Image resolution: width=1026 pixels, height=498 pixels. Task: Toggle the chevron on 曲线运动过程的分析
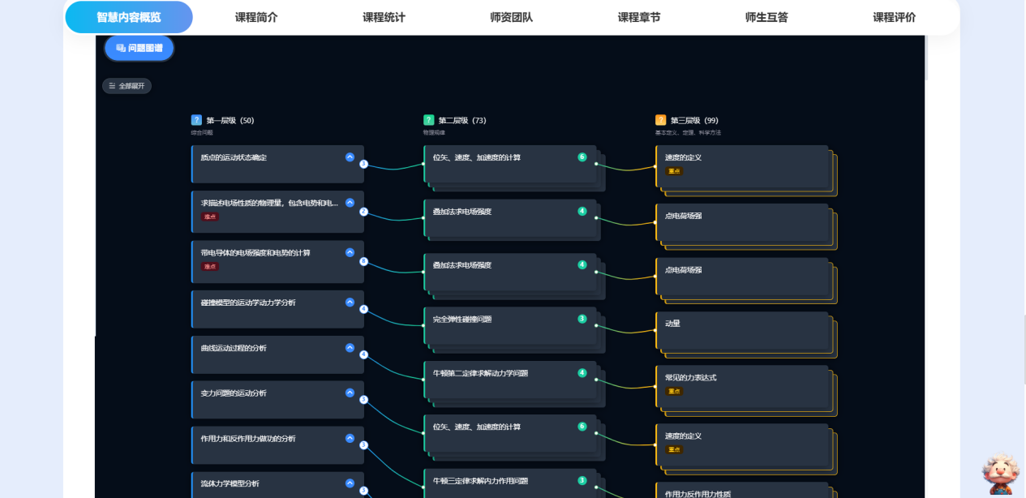[x=350, y=348]
